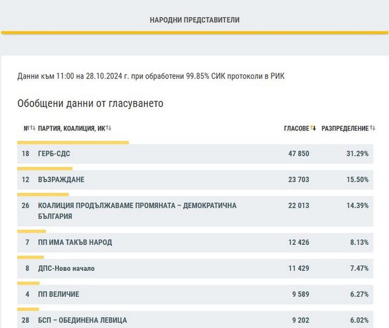This screenshot has width=389, height=328.
Task: Click the 31.29% distribution value
Action: tap(357, 154)
